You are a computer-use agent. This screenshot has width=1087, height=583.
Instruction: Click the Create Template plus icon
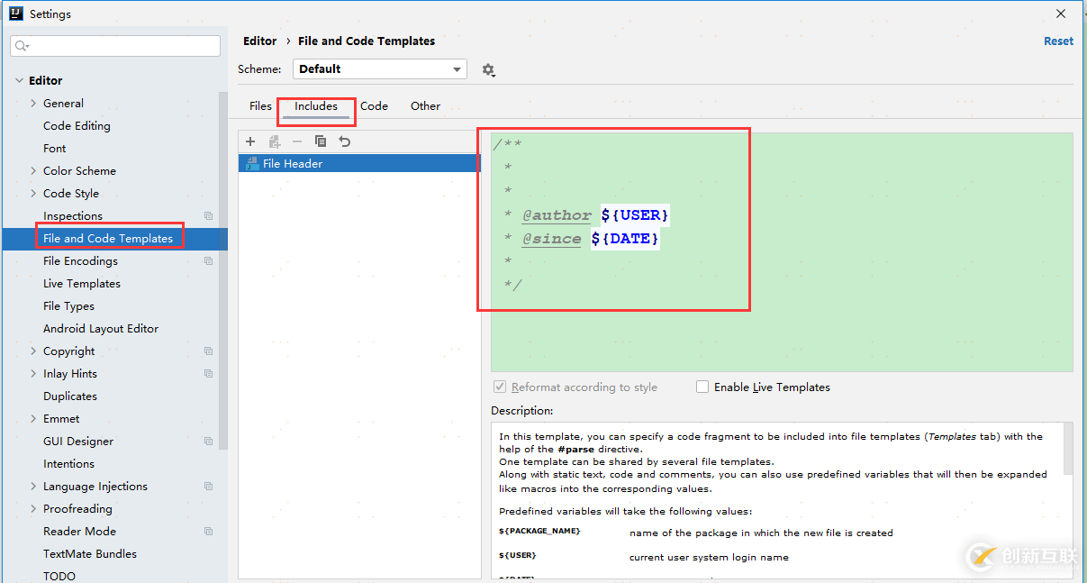click(x=250, y=141)
